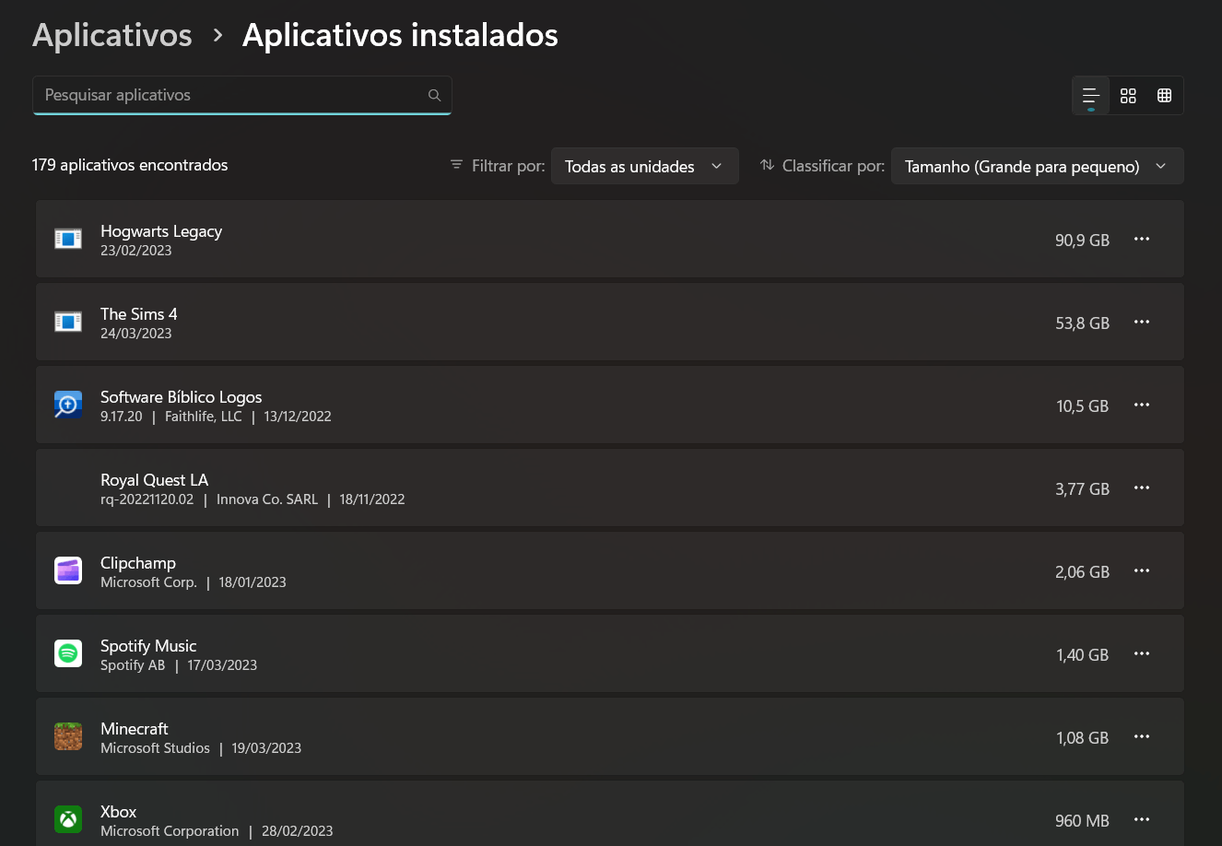This screenshot has height=846, width=1222.
Task: Click the 1,08 GB size value
Action: pyautogui.click(x=1082, y=738)
